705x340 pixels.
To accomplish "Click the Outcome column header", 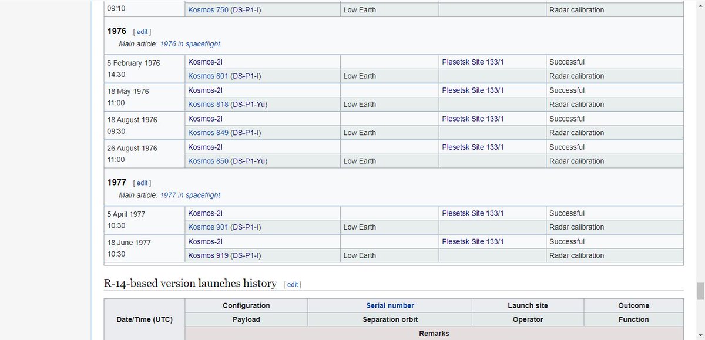I will [x=633, y=305].
